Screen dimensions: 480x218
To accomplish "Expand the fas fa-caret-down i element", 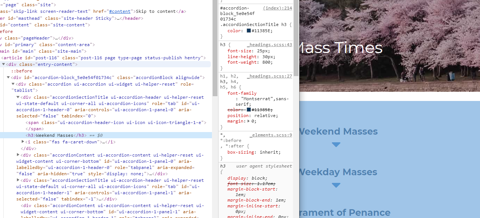I will click(23, 142).
